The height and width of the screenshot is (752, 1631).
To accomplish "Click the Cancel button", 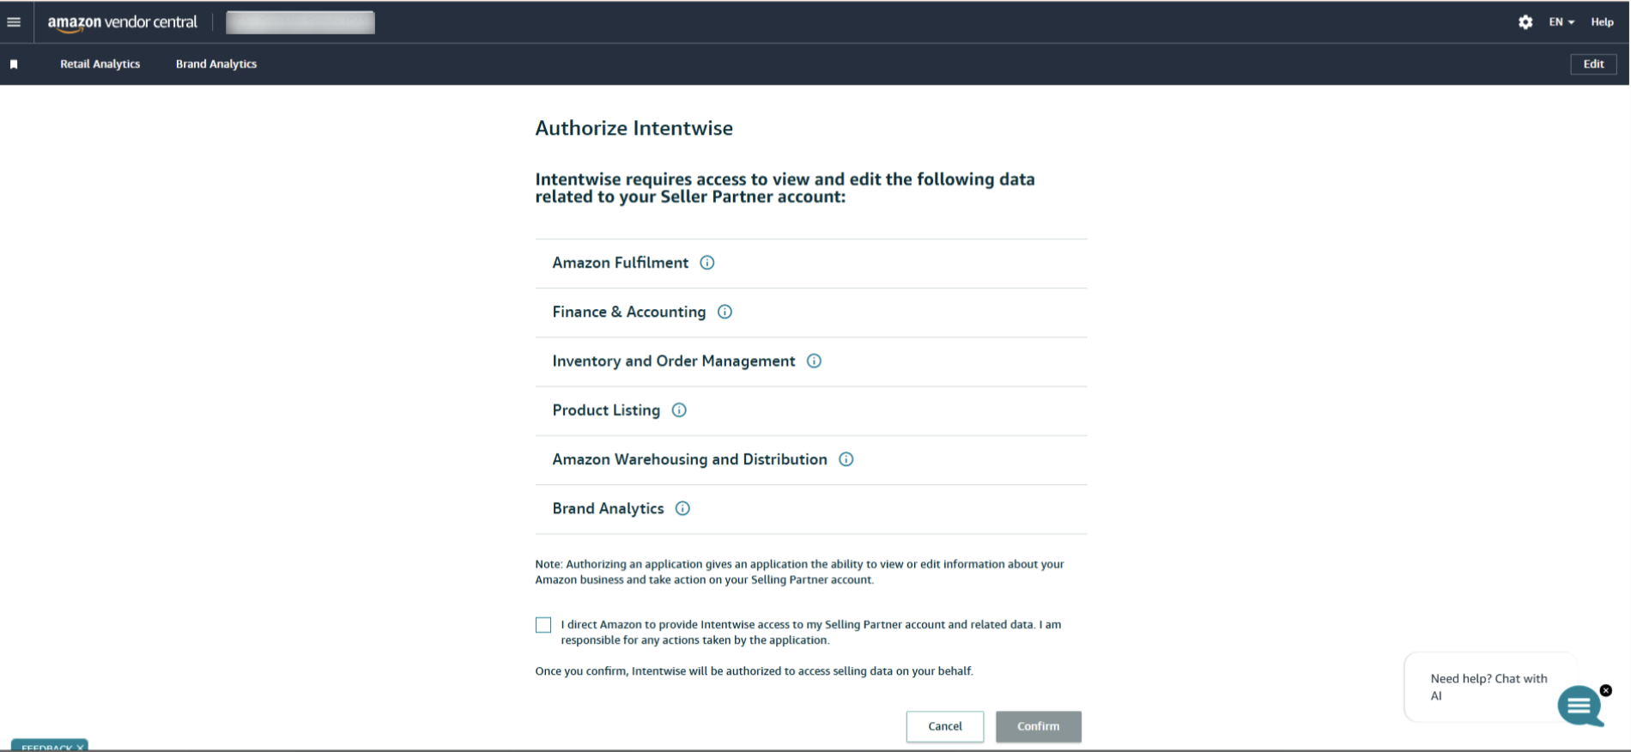I will (945, 726).
